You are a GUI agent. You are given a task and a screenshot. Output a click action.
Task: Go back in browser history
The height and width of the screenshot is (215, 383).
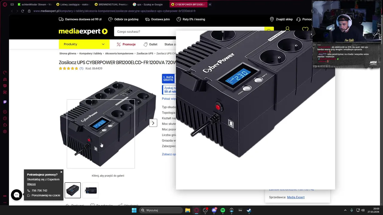[x=12, y=11]
